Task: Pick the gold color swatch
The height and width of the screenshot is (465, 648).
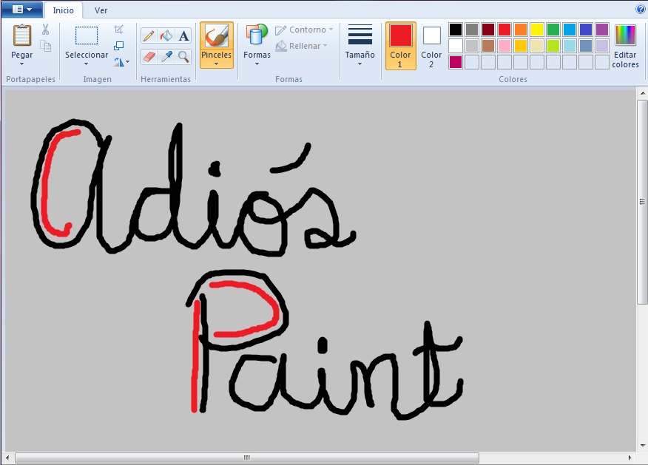Action: 521,46
